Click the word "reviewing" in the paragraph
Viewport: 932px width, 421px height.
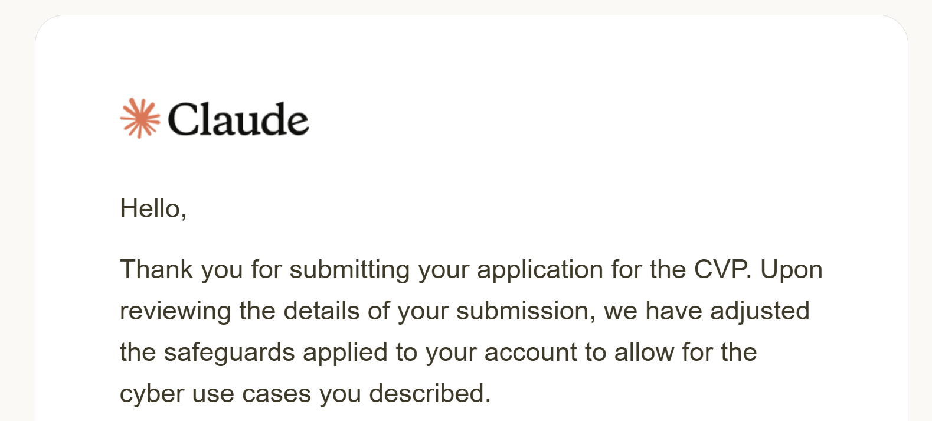pyautogui.click(x=175, y=311)
